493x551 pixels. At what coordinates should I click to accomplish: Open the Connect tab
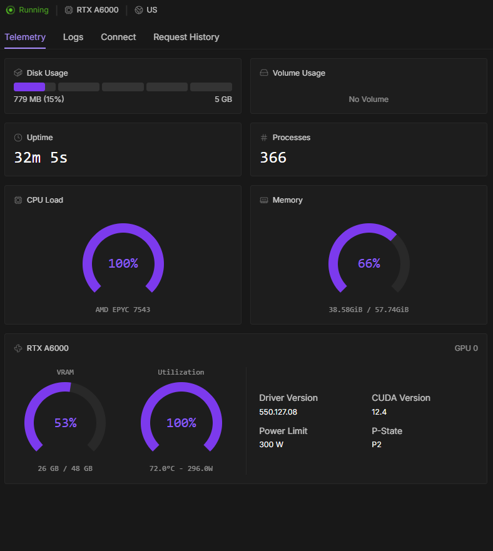[x=118, y=37]
